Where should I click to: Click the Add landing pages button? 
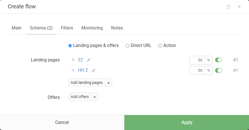point(87,83)
